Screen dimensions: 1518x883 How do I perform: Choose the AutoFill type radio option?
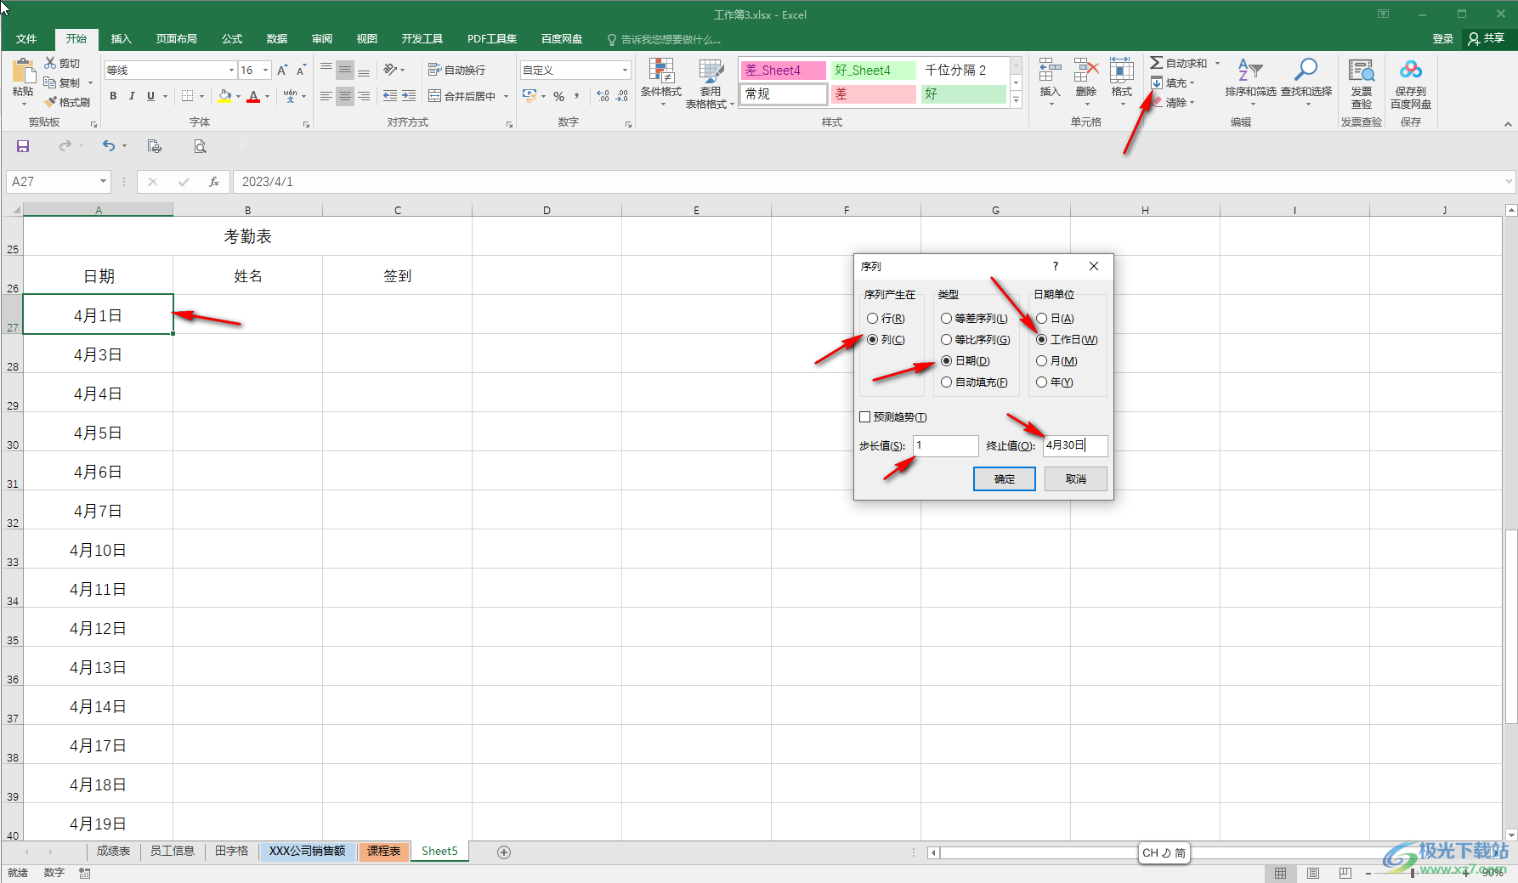pos(946,382)
